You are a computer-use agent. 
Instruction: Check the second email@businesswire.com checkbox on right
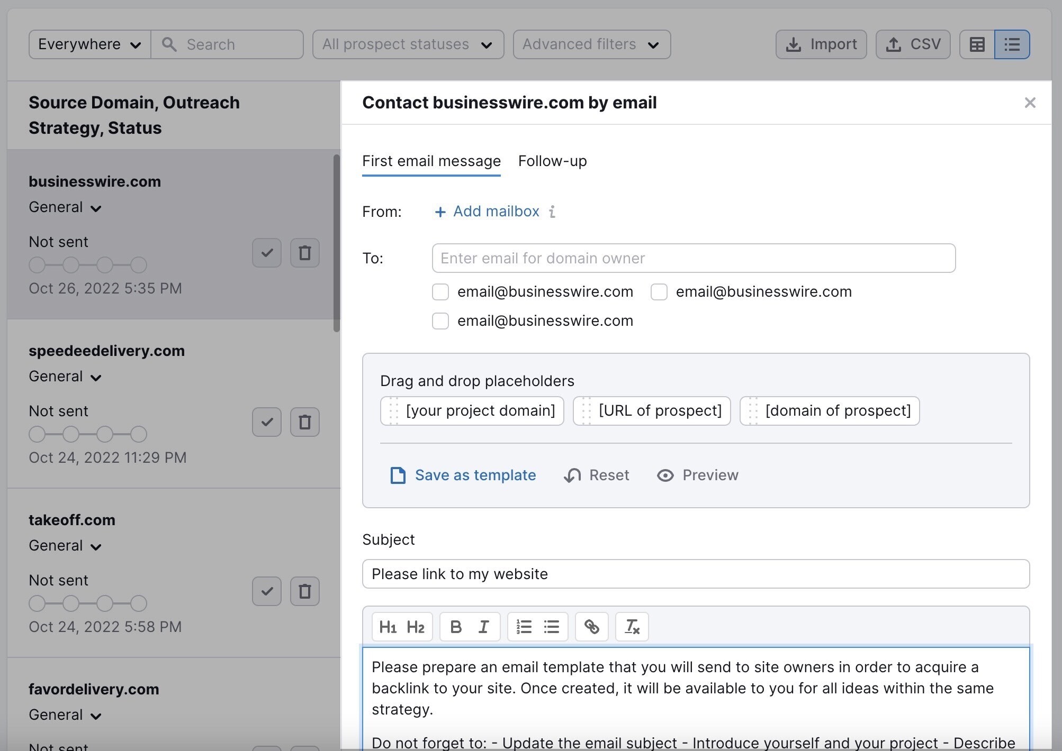pyautogui.click(x=659, y=292)
